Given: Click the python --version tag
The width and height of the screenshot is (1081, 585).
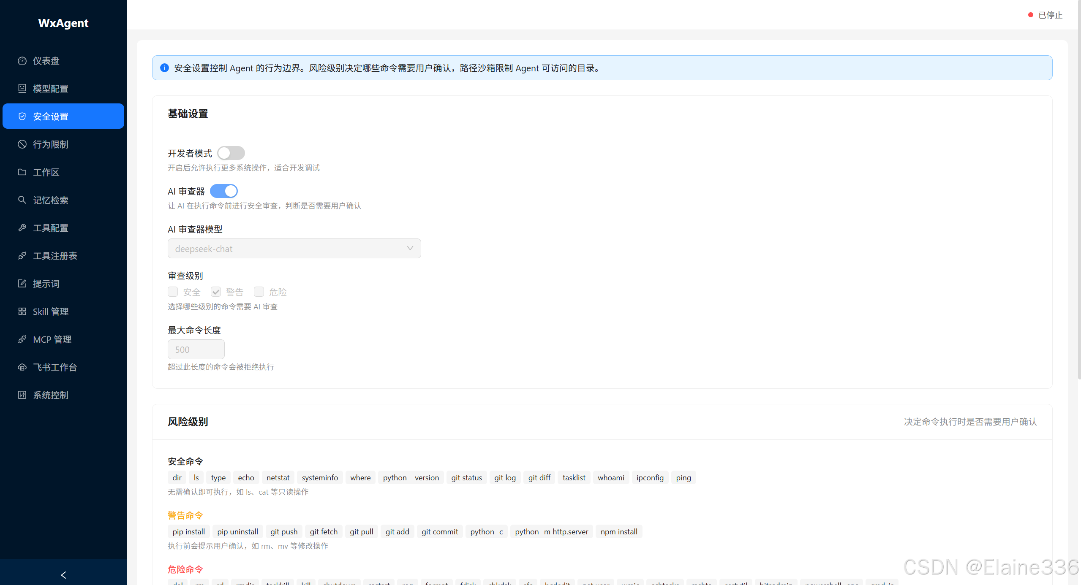Looking at the screenshot, I should click(x=411, y=477).
